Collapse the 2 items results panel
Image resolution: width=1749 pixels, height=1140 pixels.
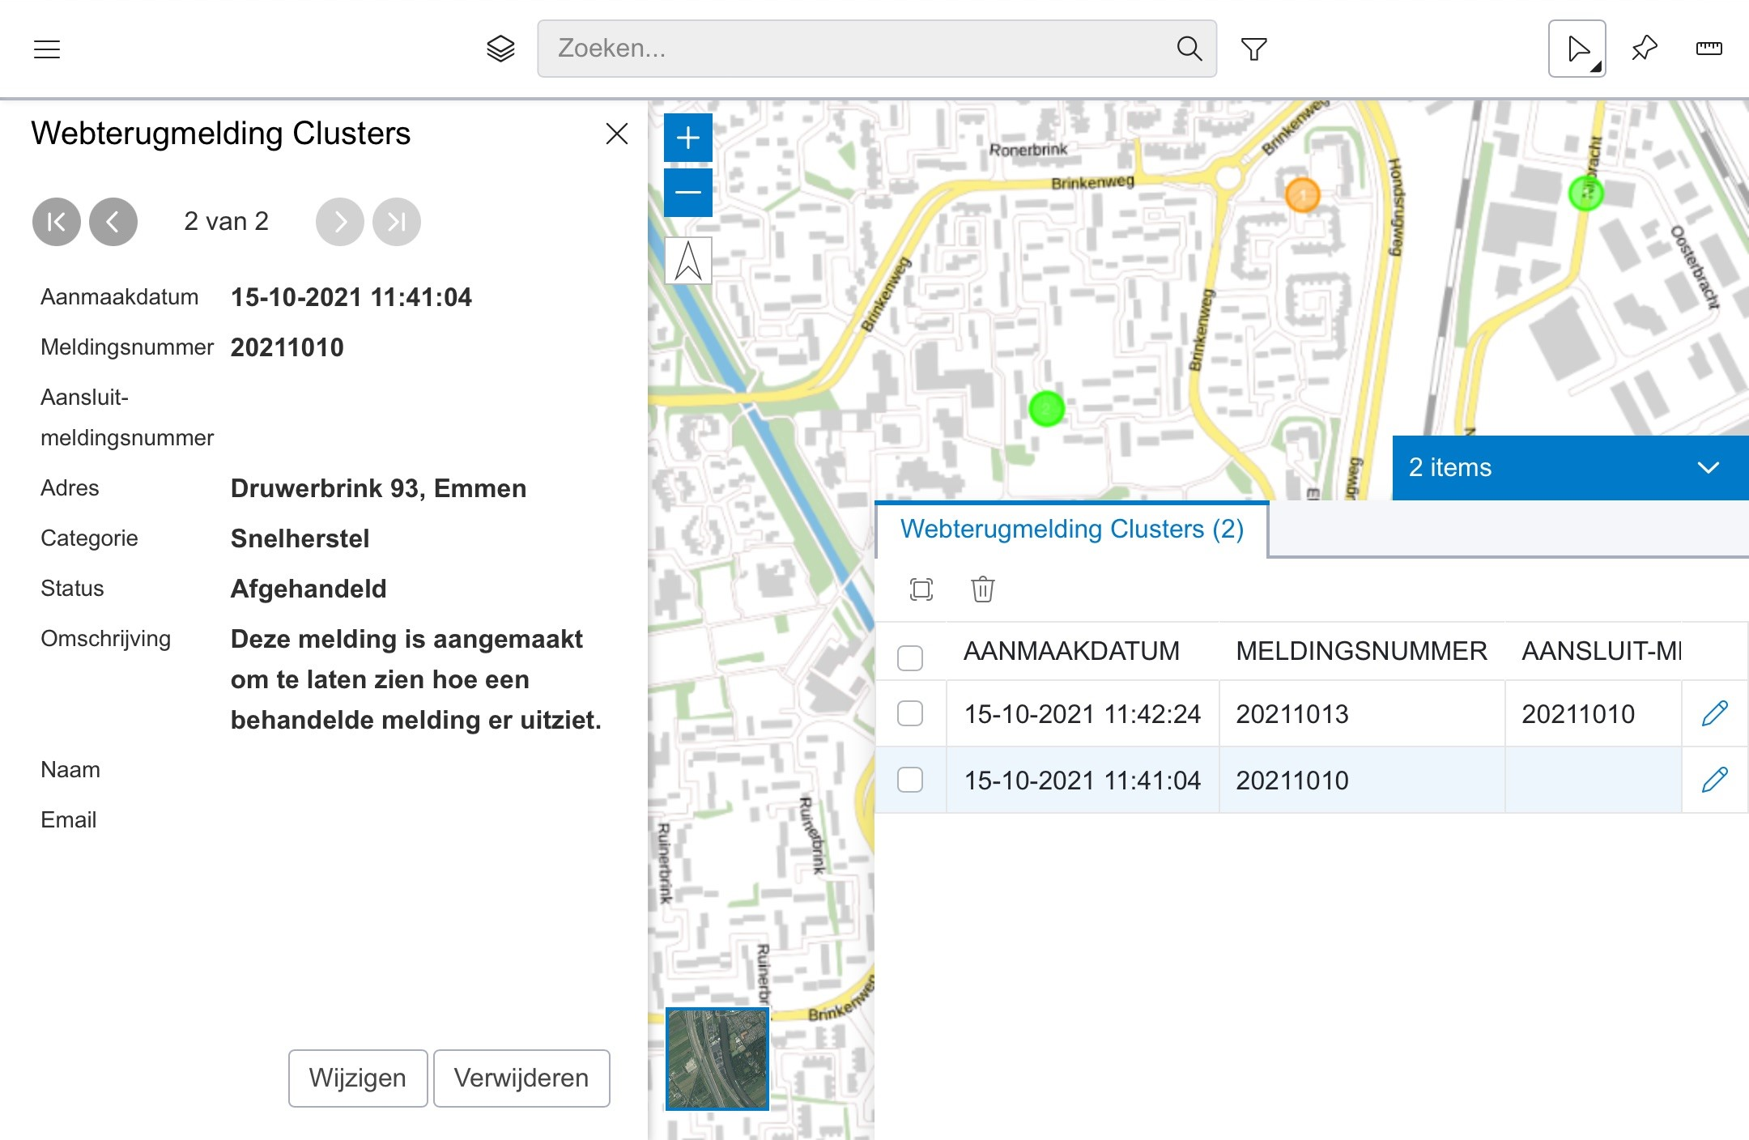(x=1708, y=467)
